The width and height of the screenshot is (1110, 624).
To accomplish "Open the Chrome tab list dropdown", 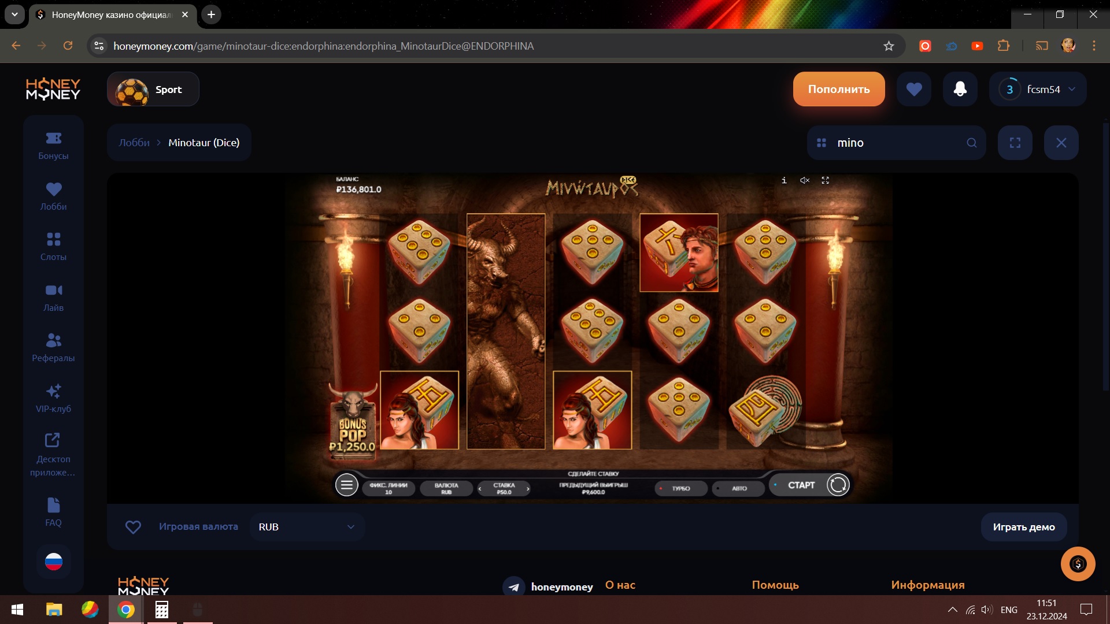I will tap(14, 14).
